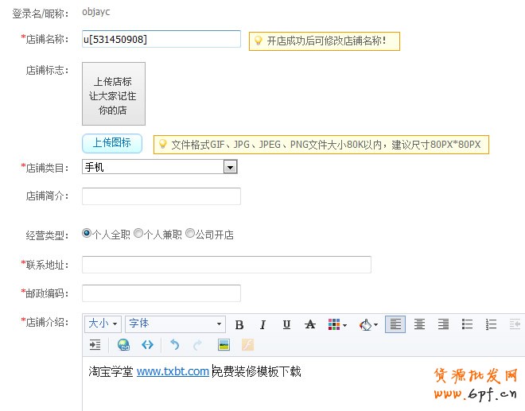Undo the last edit in editor
The height and width of the screenshot is (411, 525).
pyautogui.click(x=175, y=345)
